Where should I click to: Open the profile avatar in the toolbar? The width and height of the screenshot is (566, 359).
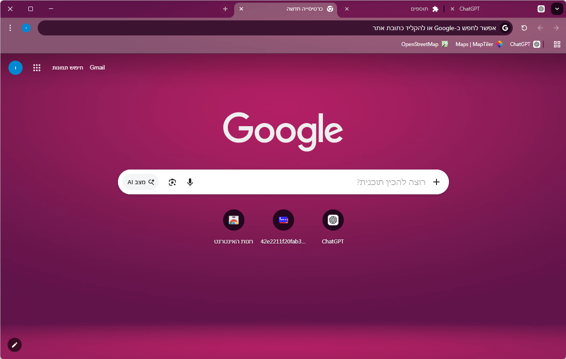[26, 28]
